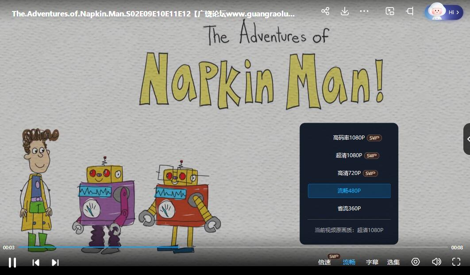This screenshot has width=470, height=275.
Task: Seek using the video progress bar
Action: (233, 247)
